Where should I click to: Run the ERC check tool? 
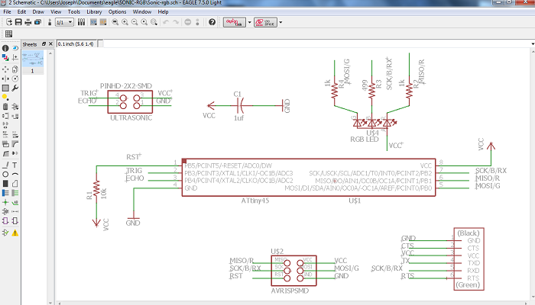(5, 233)
